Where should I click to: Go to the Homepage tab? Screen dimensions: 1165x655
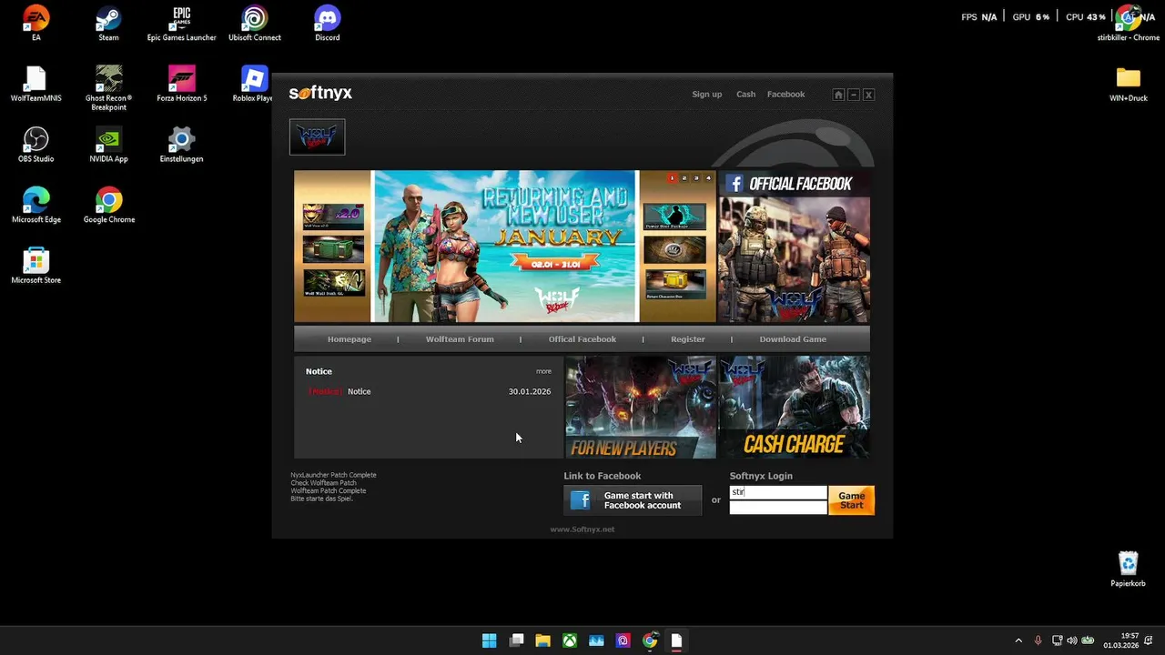coord(349,339)
